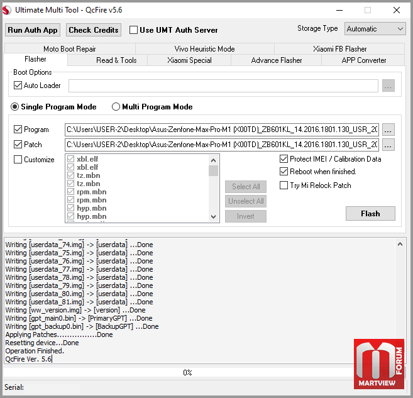
Task: Disable Protect IMEI / Calibration Data
Action: click(x=284, y=159)
